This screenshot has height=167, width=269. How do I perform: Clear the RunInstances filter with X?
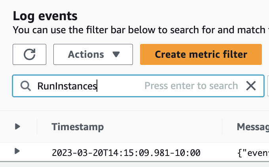tap(251, 86)
